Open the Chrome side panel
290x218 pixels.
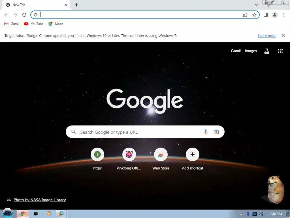[x=266, y=15]
